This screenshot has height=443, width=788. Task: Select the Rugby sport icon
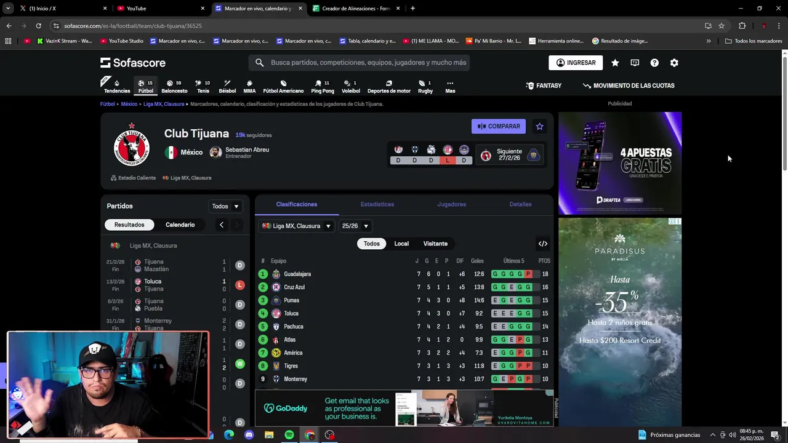pos(425,86)
